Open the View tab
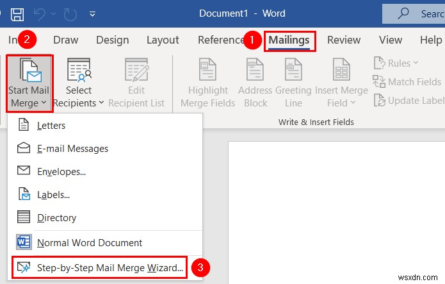The image size is (445, 284). [391, 40]
